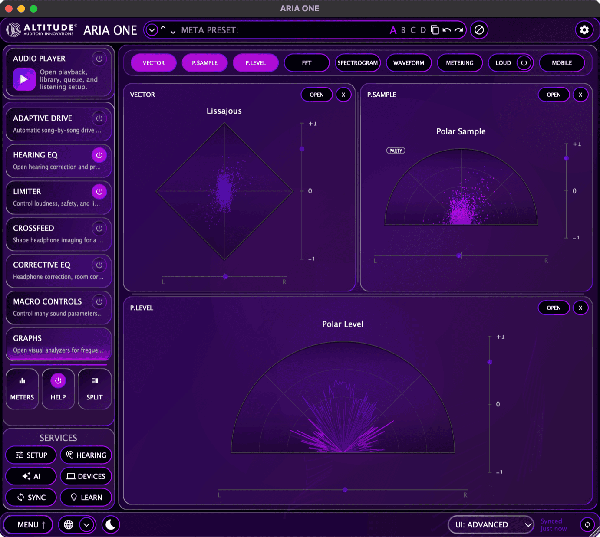Open the settings gear

tap(584, 30)
